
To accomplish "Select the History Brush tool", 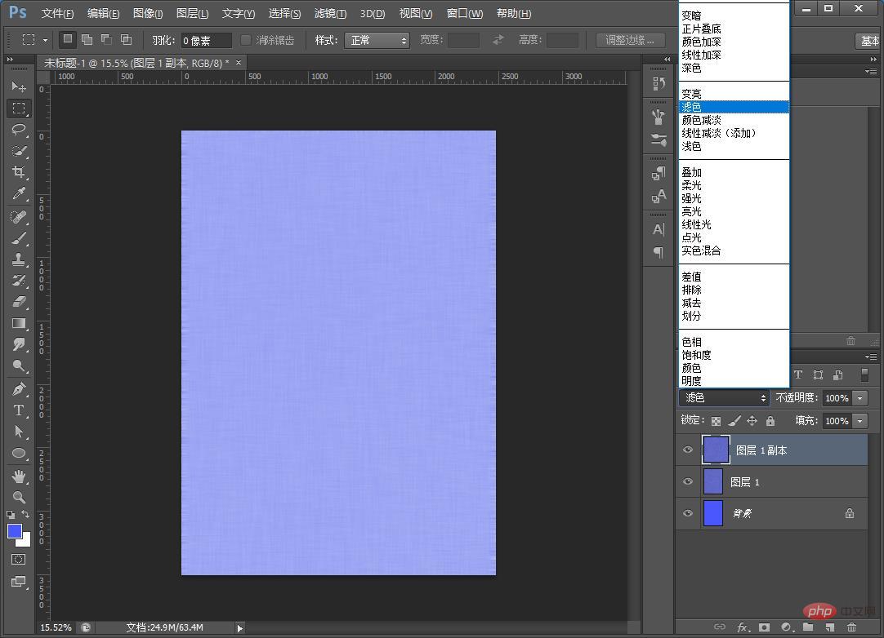I will (x=19, y=281).
